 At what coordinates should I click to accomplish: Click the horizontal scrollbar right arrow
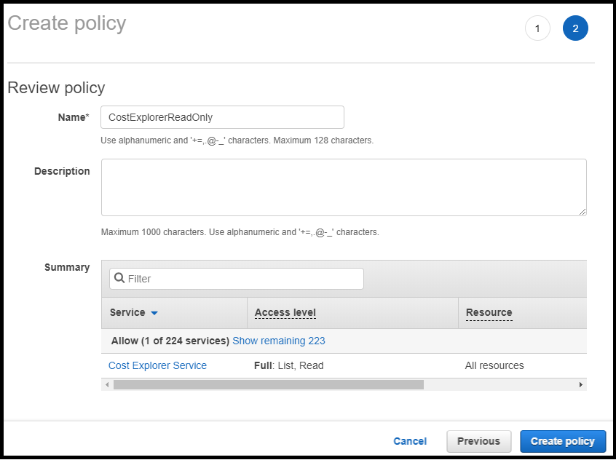click(x=580, y=384)
